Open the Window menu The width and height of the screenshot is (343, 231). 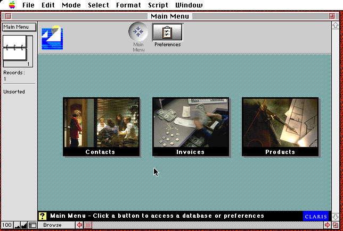[189, 5]
